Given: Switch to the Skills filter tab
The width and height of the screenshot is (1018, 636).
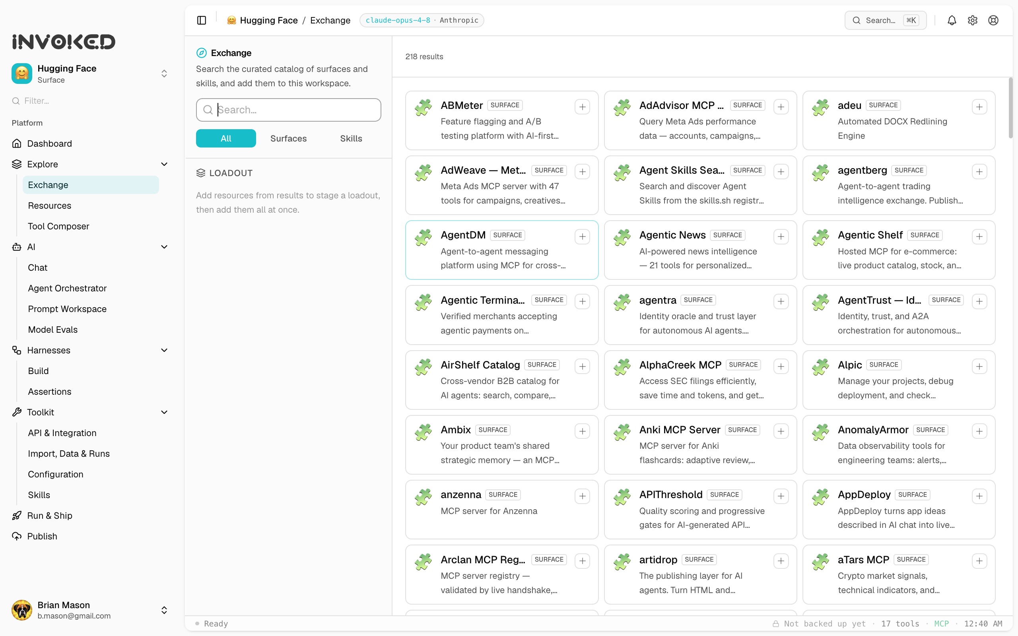Looking at the screenshot, I should pyautogui.click(x=351, y=138).
